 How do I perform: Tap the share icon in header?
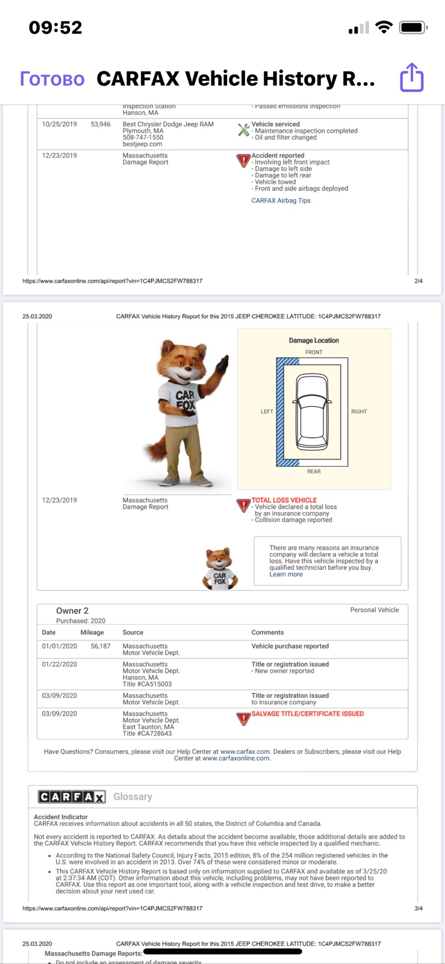click(412, 78)
